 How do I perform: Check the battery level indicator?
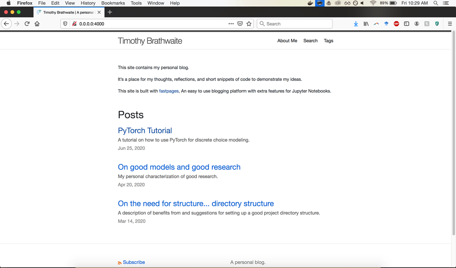(392, 3)
